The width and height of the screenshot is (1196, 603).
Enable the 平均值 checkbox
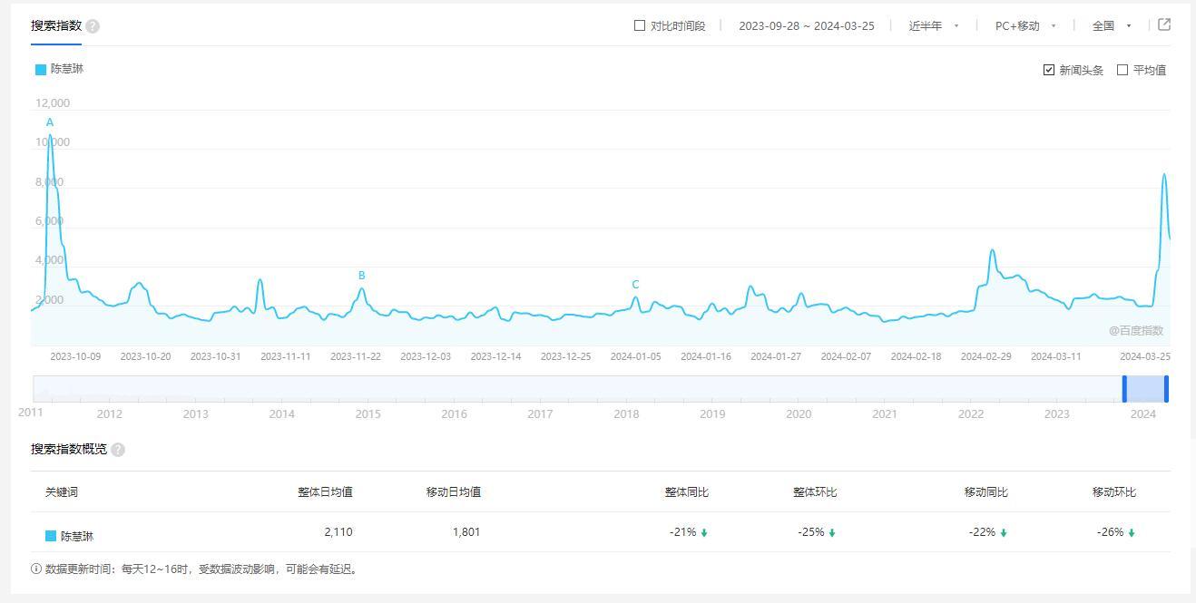tap(1122, 70)
